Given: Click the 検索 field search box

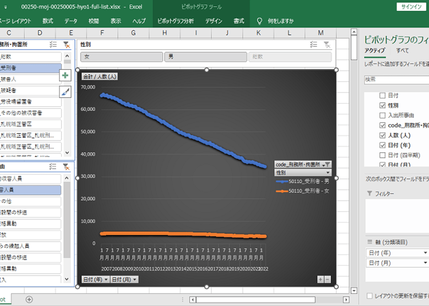Looking at the screenshot, I should [x=396, y=79].
